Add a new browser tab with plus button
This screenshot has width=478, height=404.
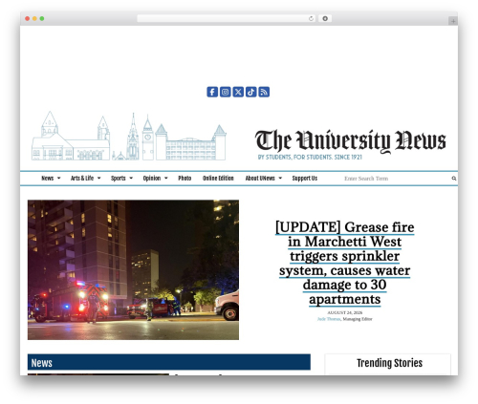(453, 21)
